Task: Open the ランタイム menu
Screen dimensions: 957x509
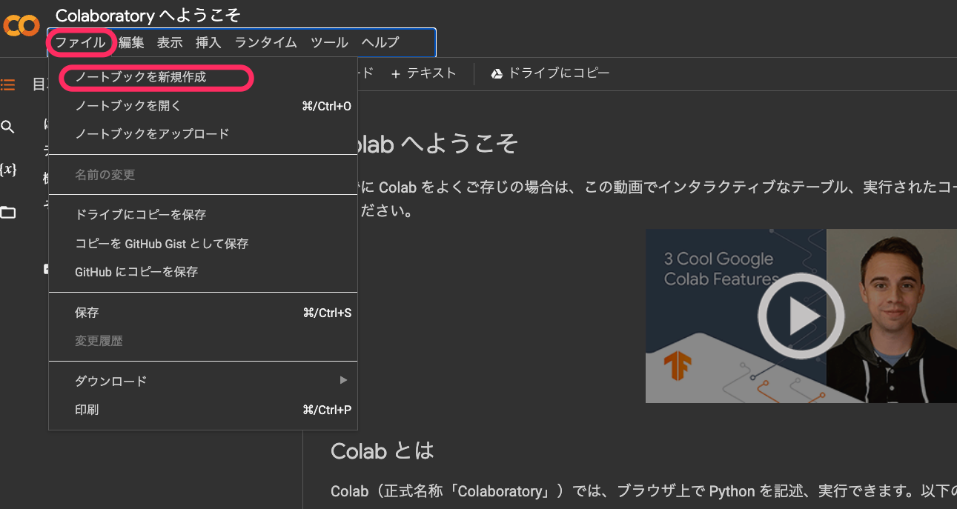Action: [x=265, y=42]
